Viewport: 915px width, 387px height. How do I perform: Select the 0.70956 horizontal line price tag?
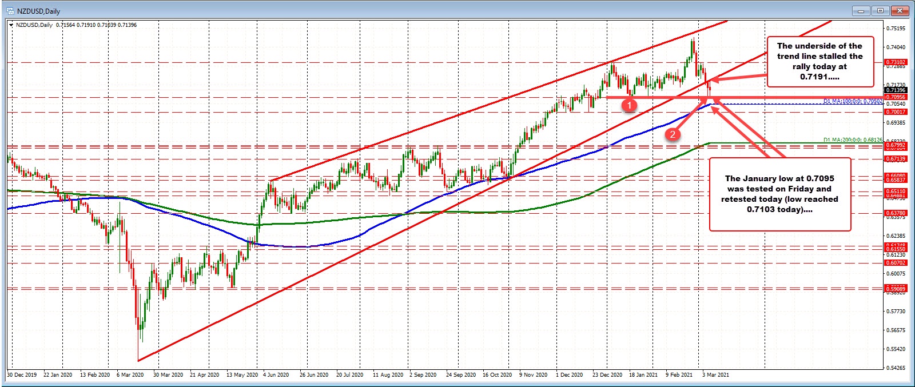click(896, 97)
